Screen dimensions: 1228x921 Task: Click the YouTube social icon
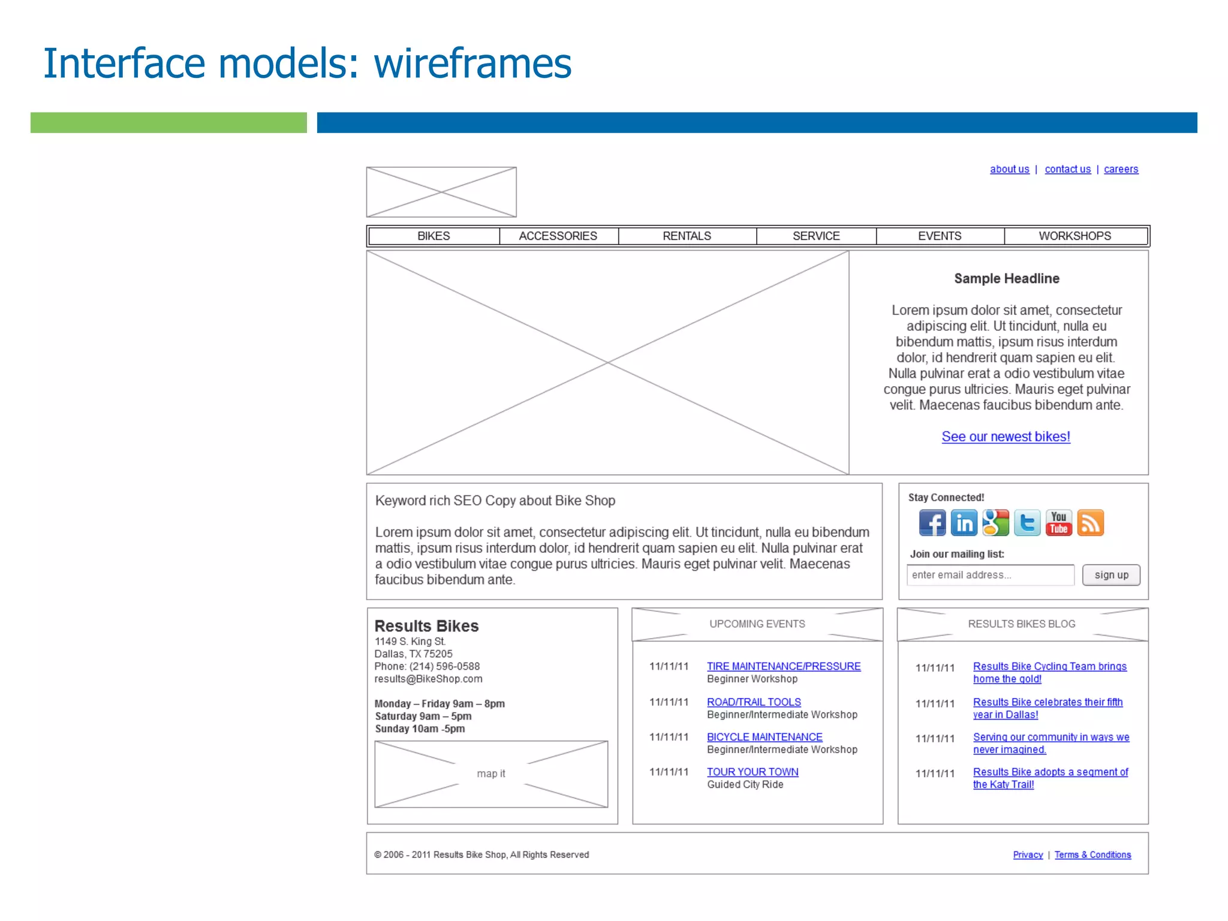(1059, 523)
